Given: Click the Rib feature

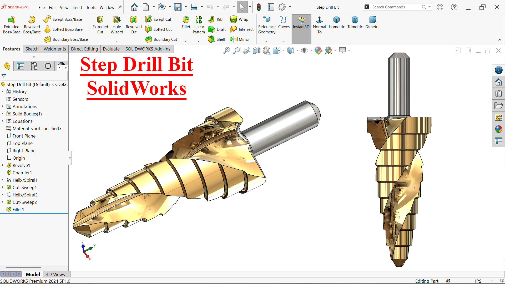Looking at the screenshot, I should [215, 19].
